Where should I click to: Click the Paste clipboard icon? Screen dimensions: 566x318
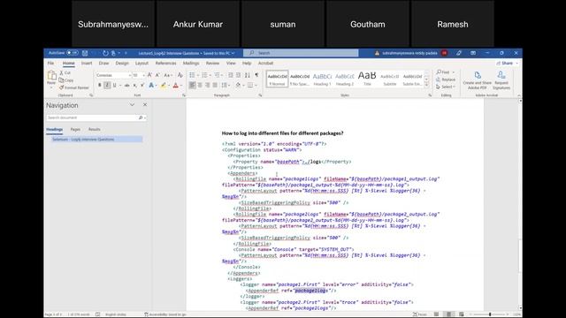[x=51, y=76]
